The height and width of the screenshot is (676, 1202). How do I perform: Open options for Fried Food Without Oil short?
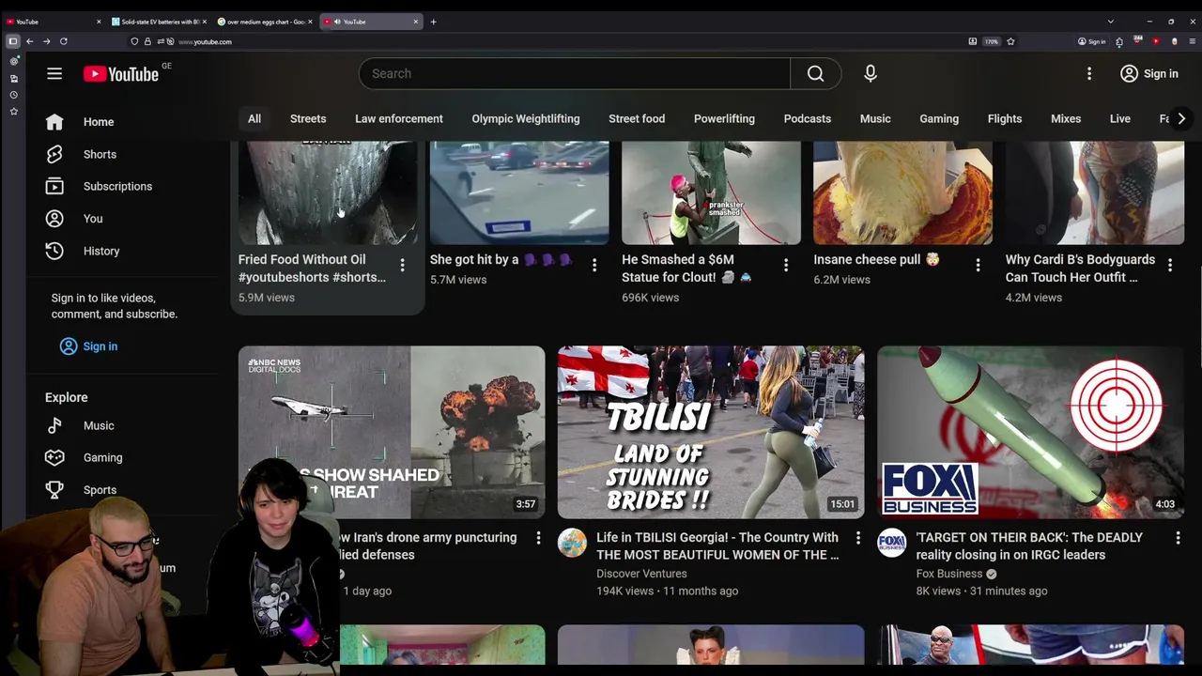coord(402,266)
